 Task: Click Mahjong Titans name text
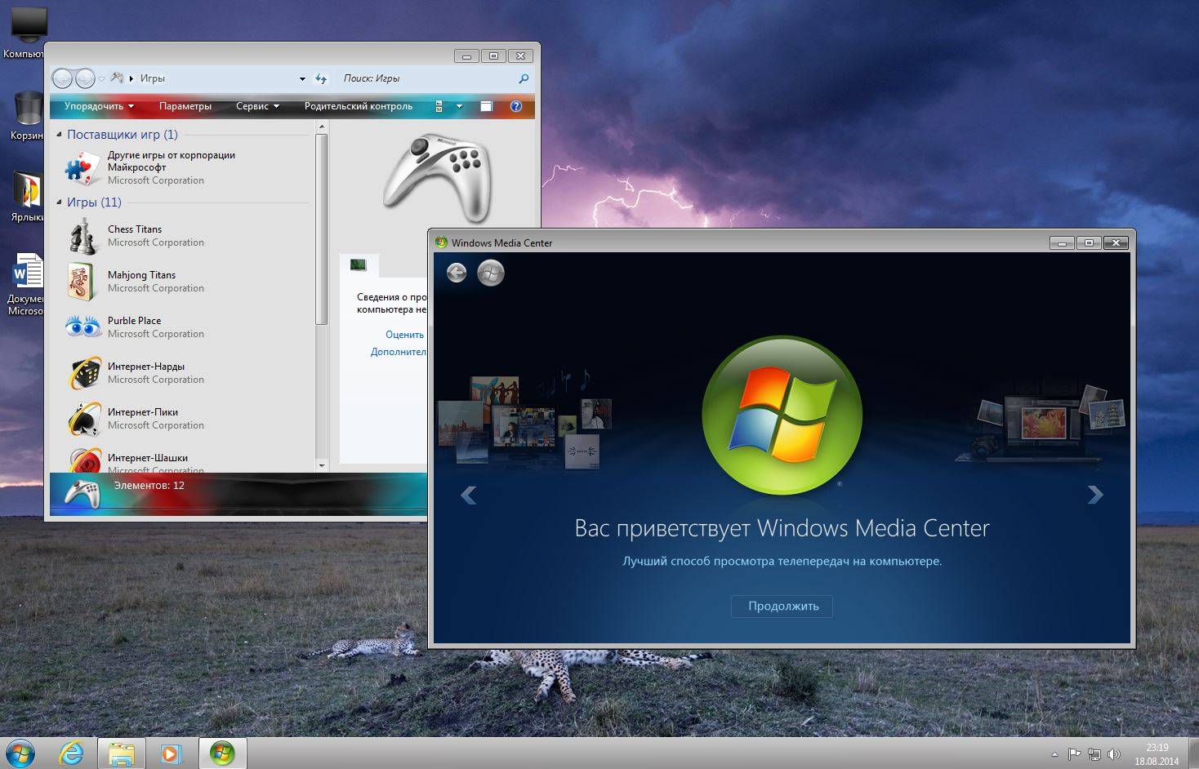point(141,275)
